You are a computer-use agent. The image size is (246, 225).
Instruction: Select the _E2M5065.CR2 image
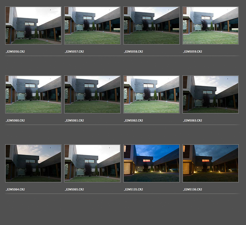coord(92,163)
